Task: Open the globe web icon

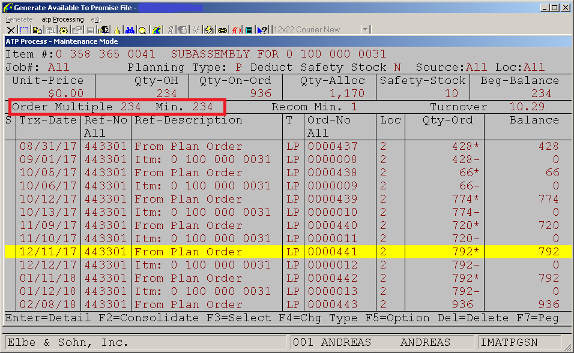Action: [157, 31]
